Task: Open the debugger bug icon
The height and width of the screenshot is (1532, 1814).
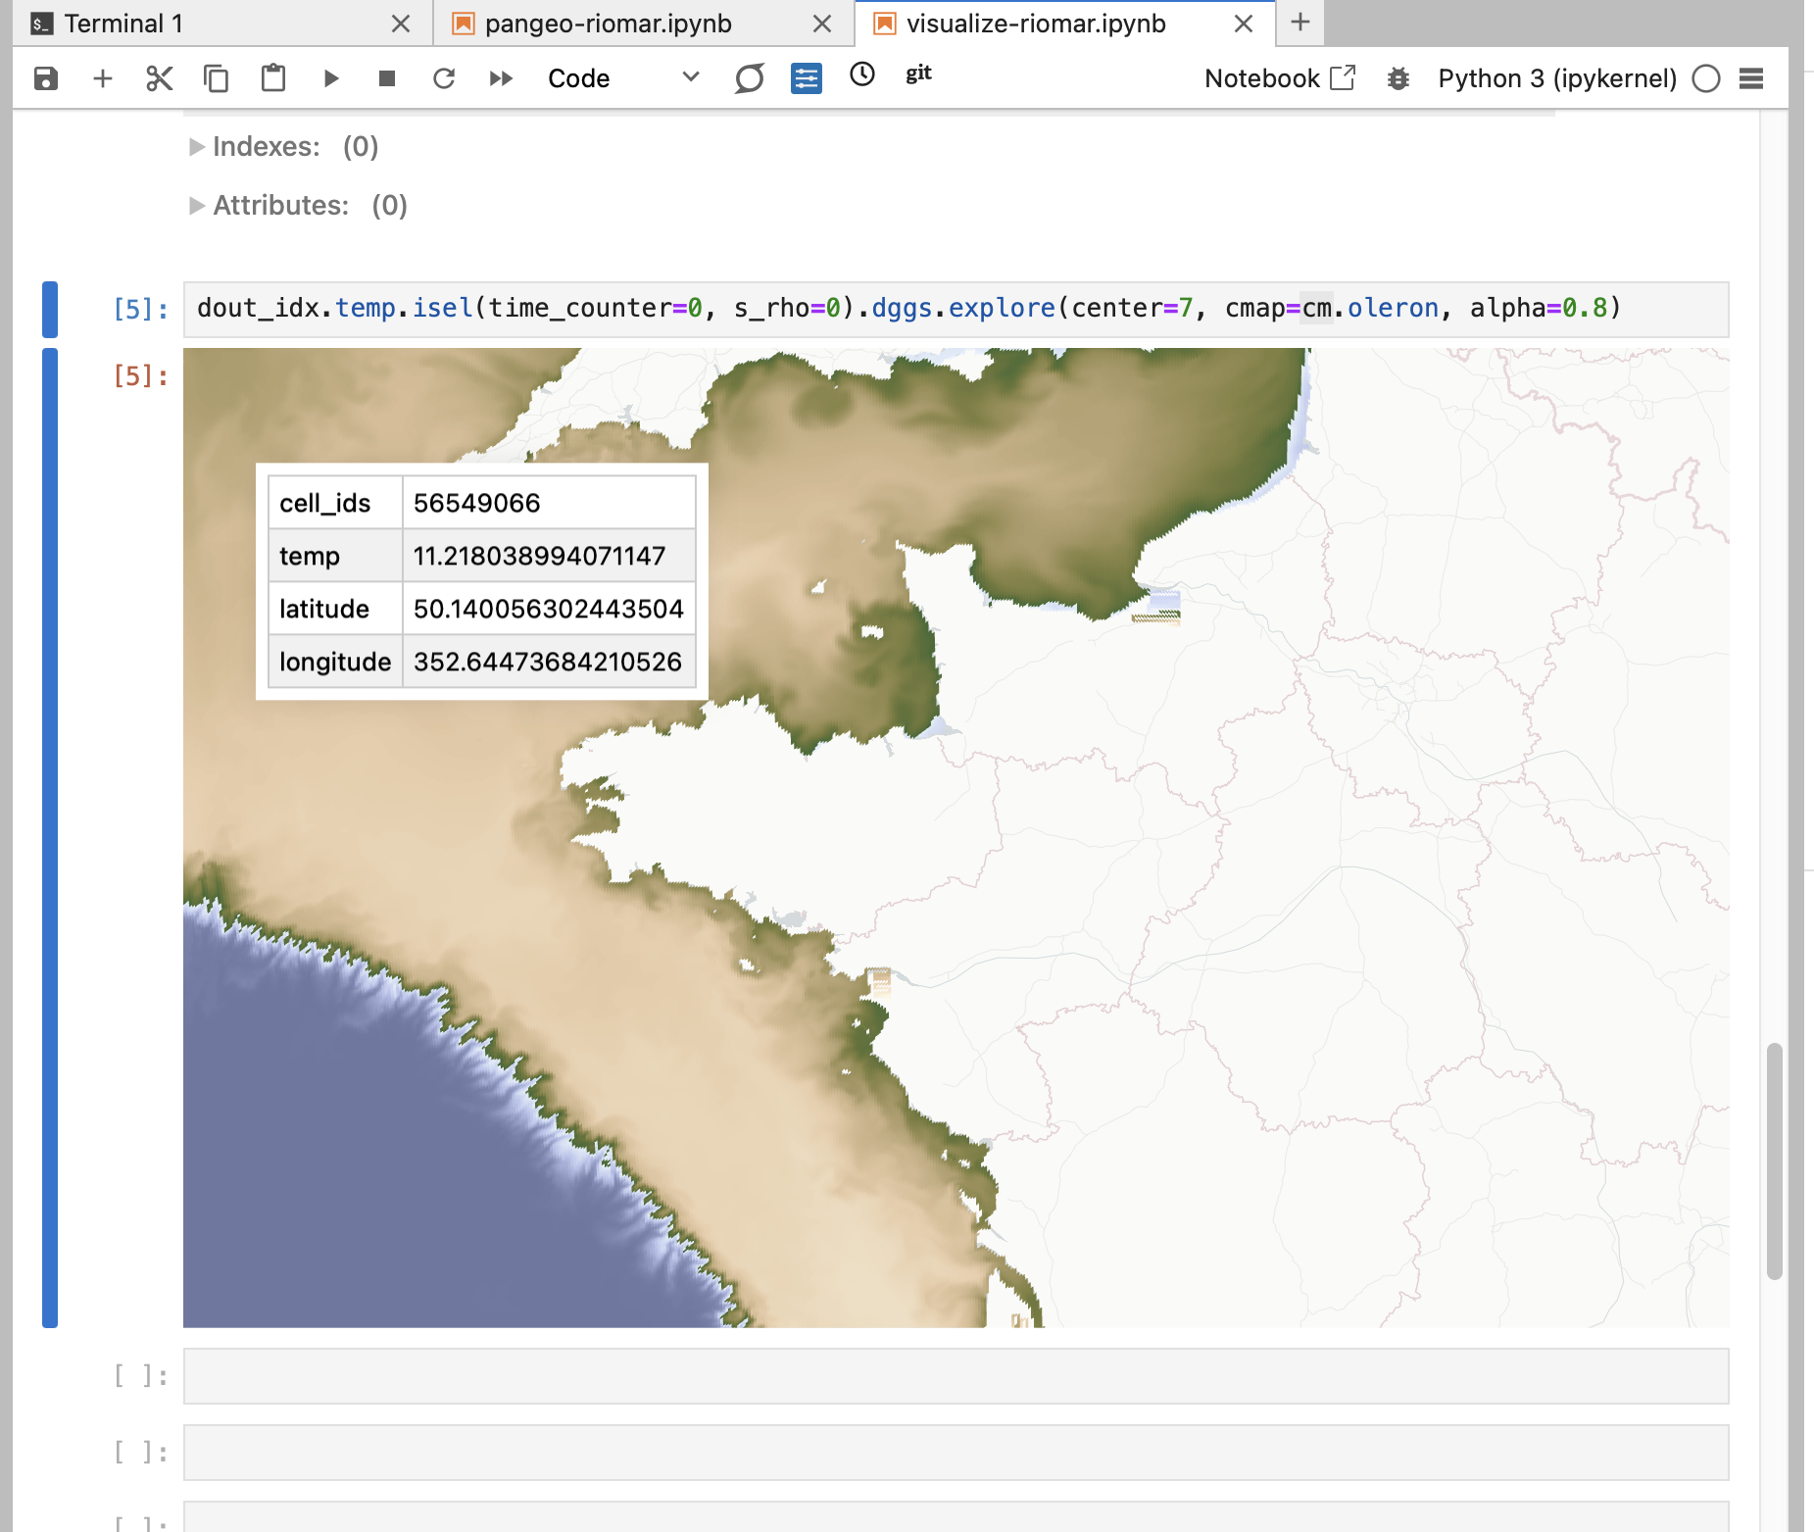Action: pyautogui.click(x=1397, y=78)
